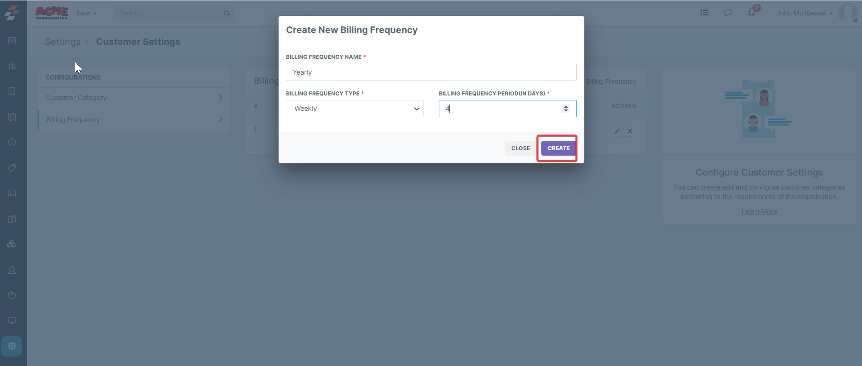Click the Billing Frequency Name input field
The width and height of the screenshot is (862, 366).
coord(431,72)
